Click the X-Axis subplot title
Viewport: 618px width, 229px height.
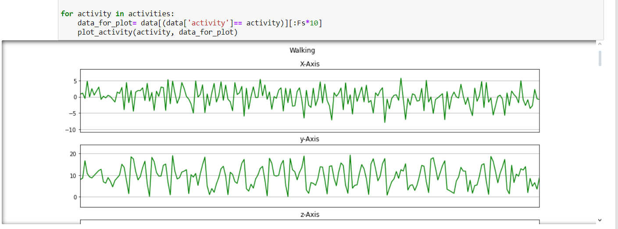coord(310,64)
